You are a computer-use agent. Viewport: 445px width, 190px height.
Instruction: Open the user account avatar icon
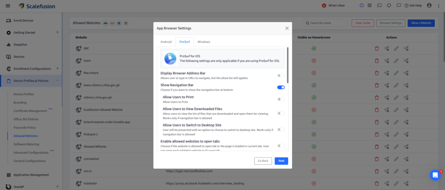point(429,5)
